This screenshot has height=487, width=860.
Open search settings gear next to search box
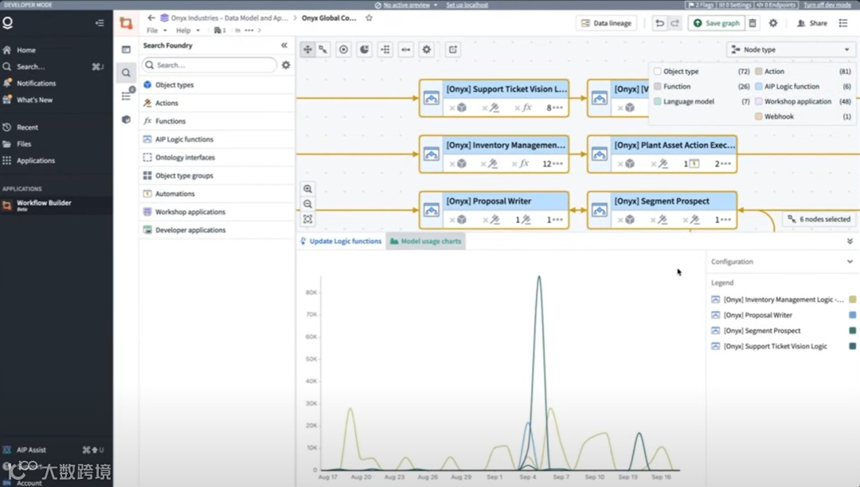point(286,64)
